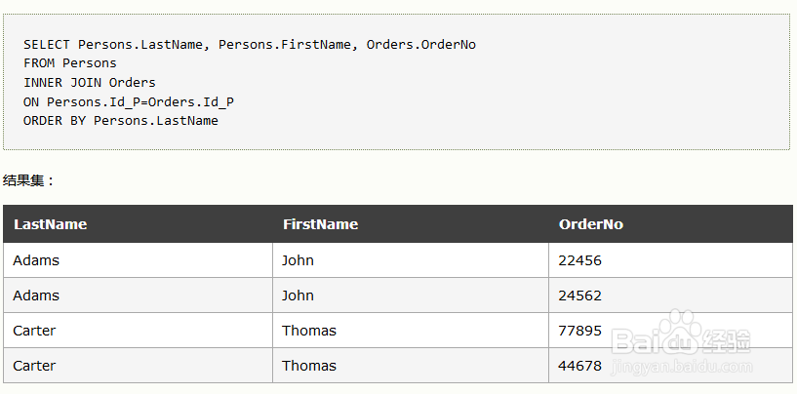Click the last Thomas cell

tap(411, 366)
